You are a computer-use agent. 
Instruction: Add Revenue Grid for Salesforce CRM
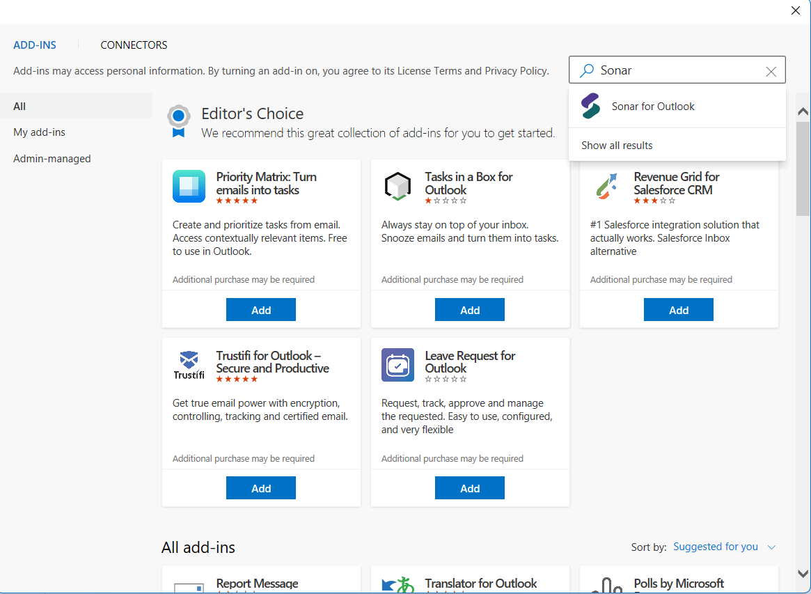(x=679, y=309)
